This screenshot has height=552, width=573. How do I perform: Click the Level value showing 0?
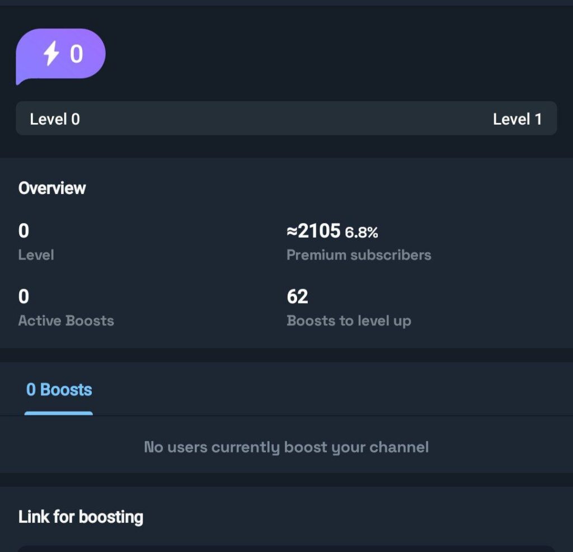[24, 231]
